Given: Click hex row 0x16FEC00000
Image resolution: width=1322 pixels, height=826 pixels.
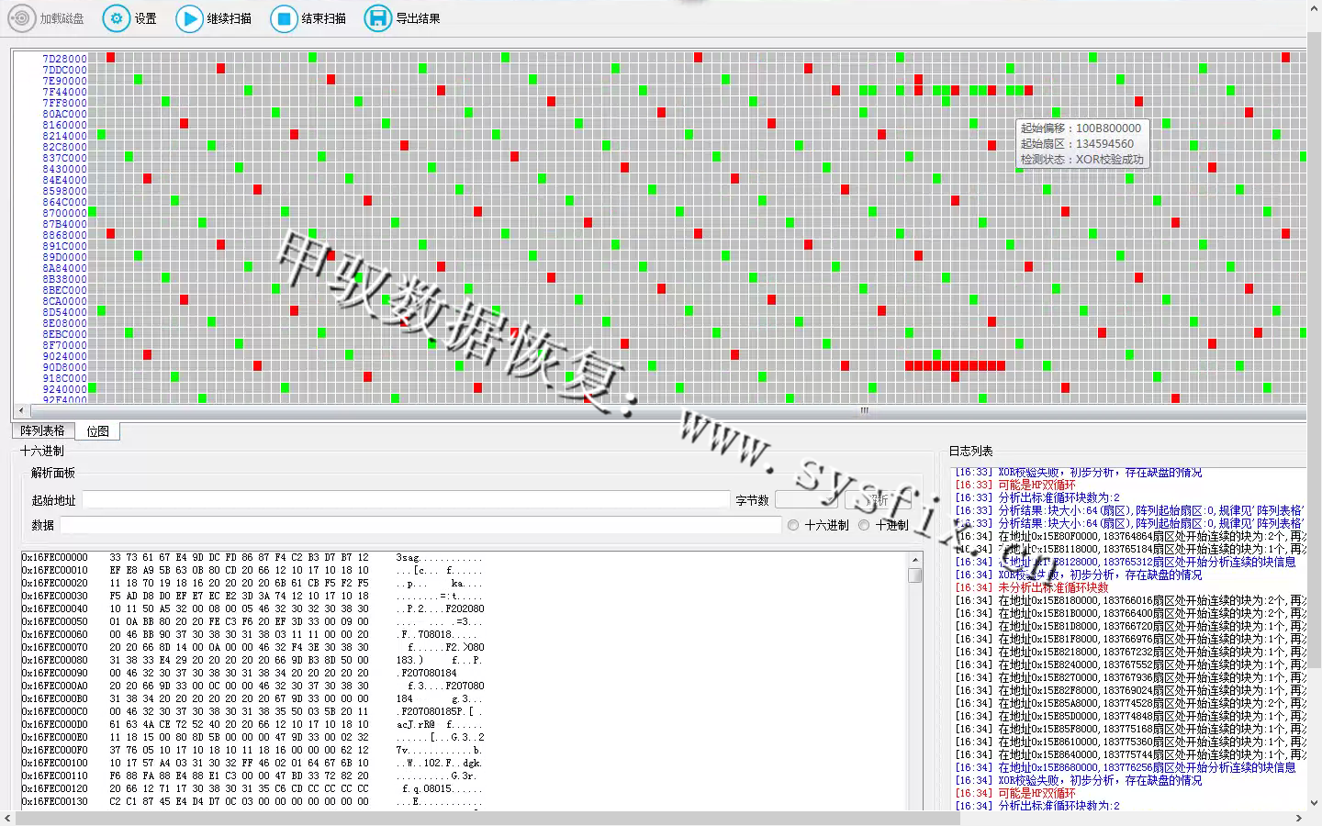Looking at the screenshot, I should tap(252, 557).
